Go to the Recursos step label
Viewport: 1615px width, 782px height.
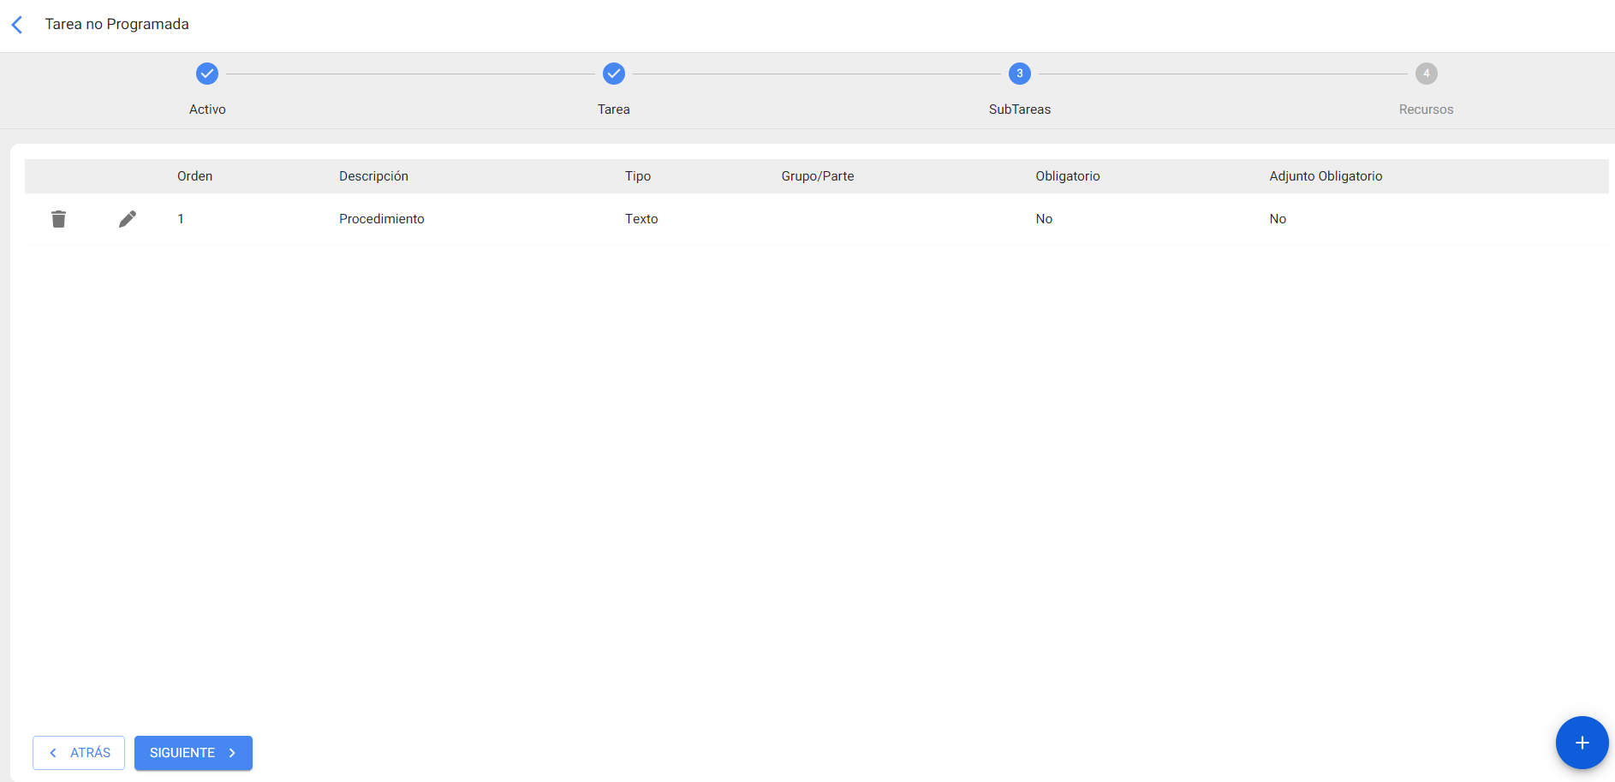coord(1426,110)
